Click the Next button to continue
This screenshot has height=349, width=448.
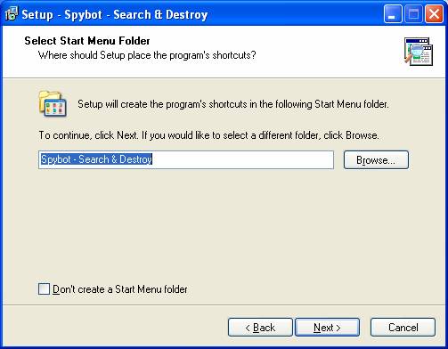point(327,328)
